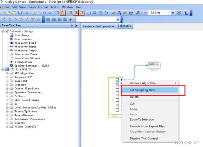The height and width of the screenshot is (147, 203).
Task: Choose ZoomToSelection in the context menu
Action: [150, 119]
